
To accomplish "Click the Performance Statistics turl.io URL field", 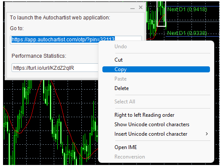I will pyautogui.click(x=55, y=68).
